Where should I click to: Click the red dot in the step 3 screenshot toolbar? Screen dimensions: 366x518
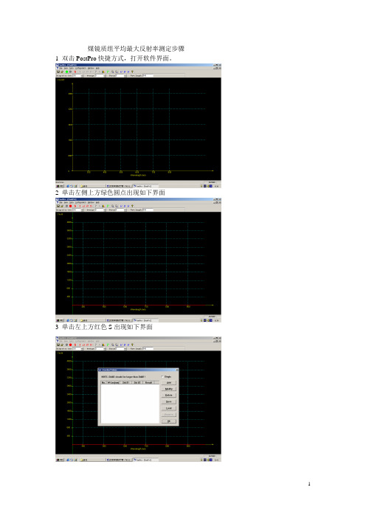70,345
